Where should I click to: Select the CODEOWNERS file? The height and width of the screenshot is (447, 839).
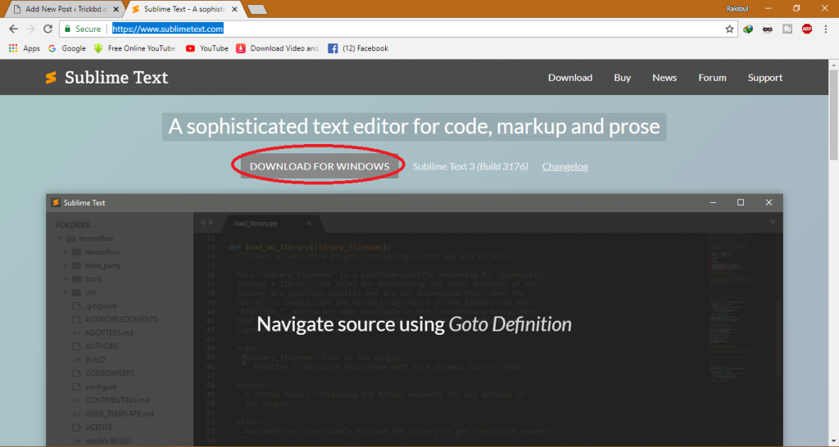pos(110,373)
